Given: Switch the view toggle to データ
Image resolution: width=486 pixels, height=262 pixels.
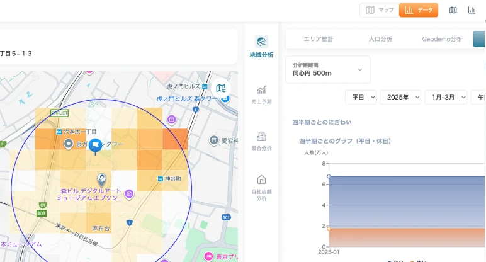Looking at the screenshot, I should [419, 10].
